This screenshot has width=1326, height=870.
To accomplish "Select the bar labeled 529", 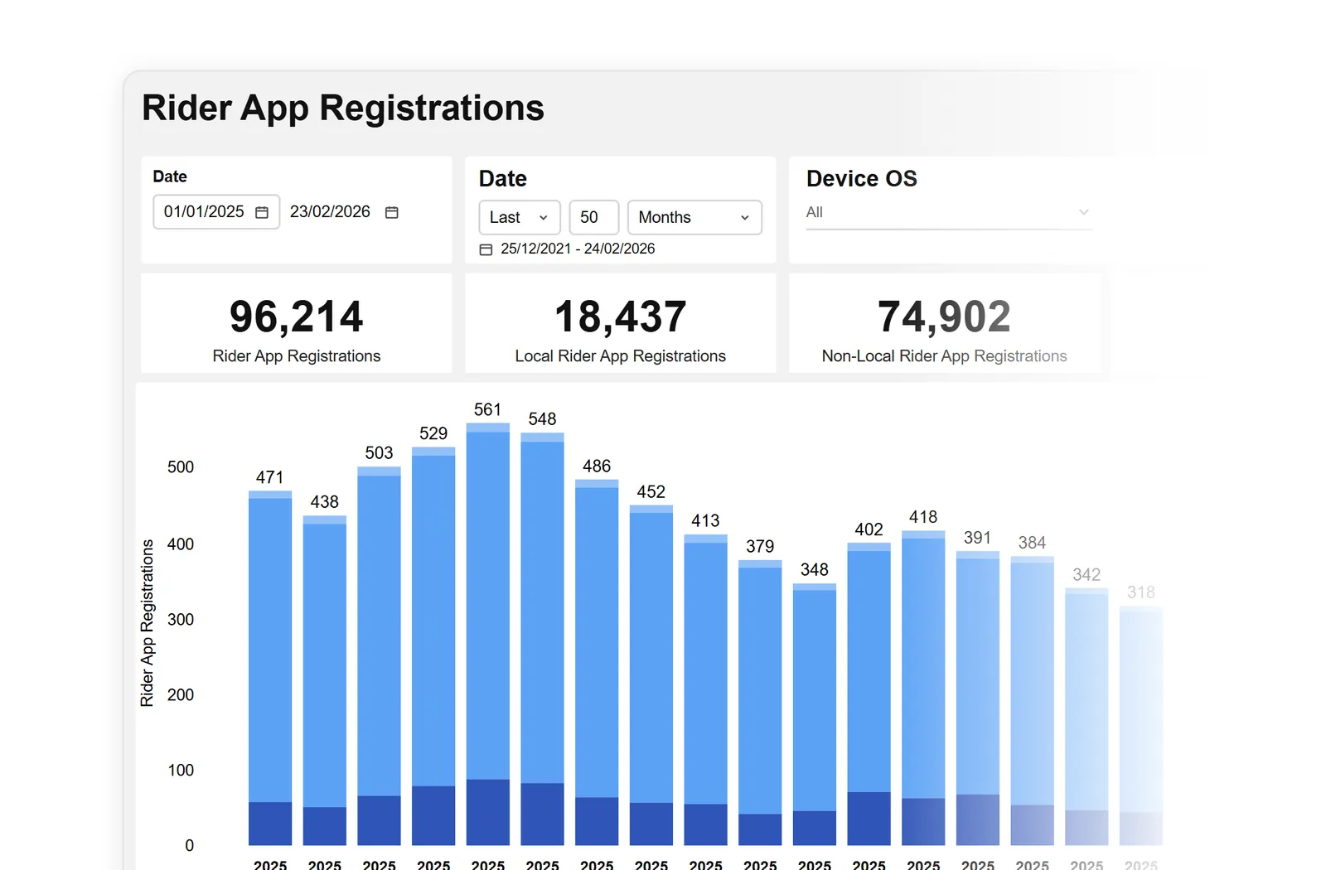I will coord(433,646).
